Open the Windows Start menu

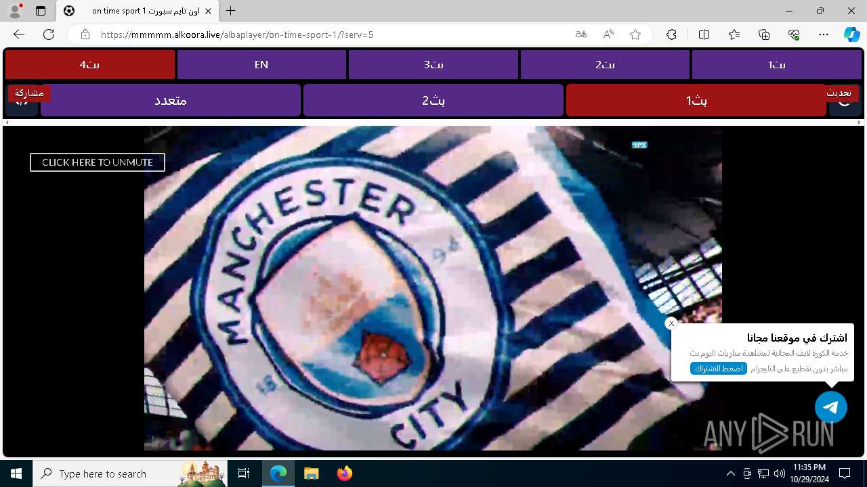tap(16, 473)
